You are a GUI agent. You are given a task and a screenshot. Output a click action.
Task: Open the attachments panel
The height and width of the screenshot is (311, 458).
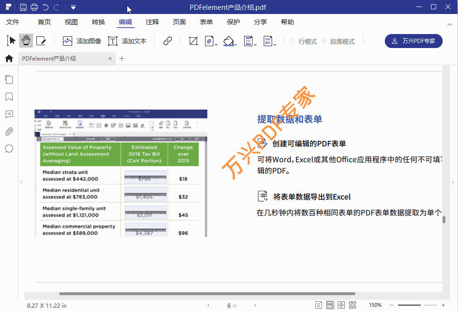pyautogui.click(x=9, y=131)
